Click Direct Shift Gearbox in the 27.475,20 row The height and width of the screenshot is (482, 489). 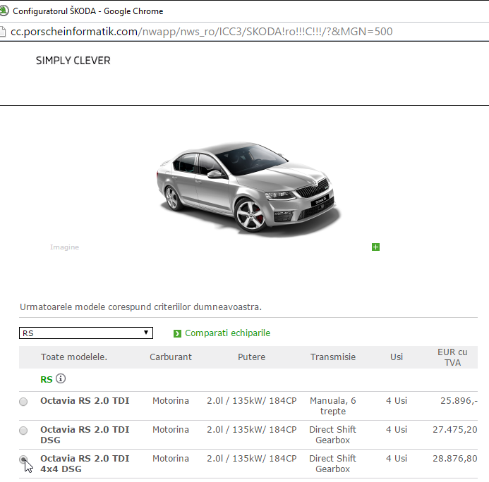coord(333,435)
